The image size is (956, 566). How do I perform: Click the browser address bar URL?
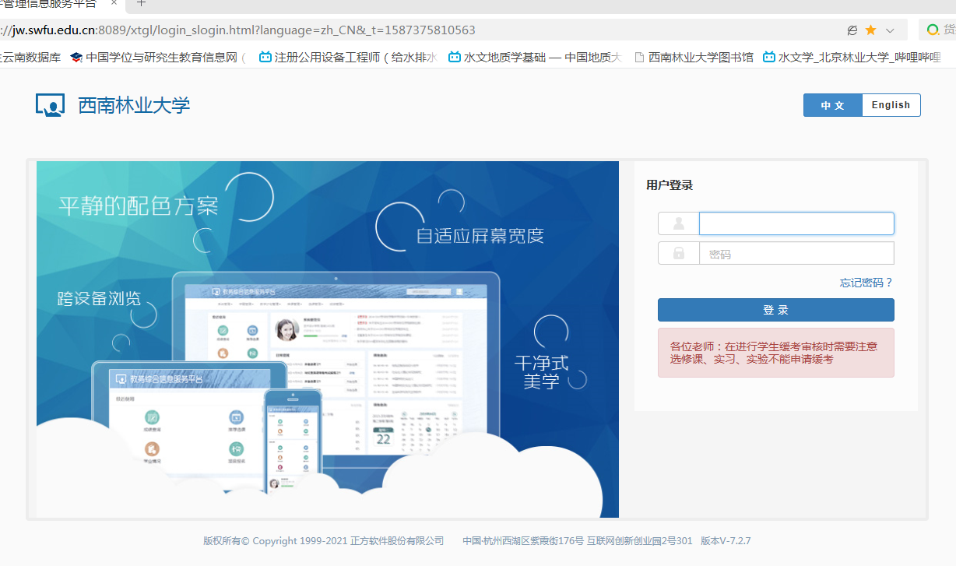[234, 29]
